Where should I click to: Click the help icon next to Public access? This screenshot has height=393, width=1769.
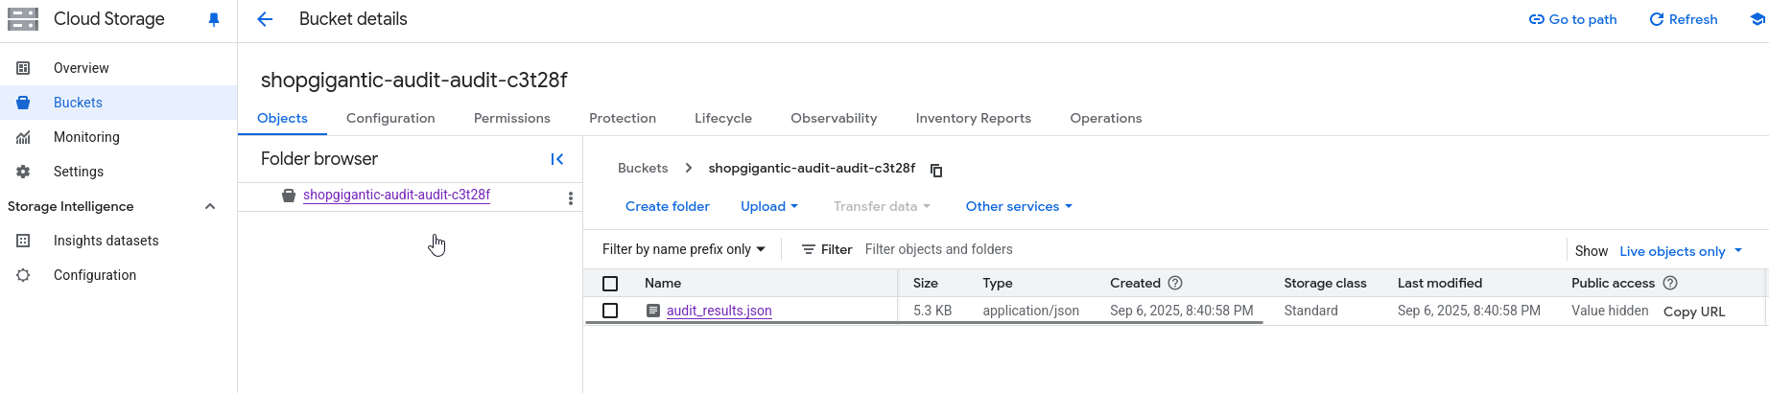[1670, 283]
